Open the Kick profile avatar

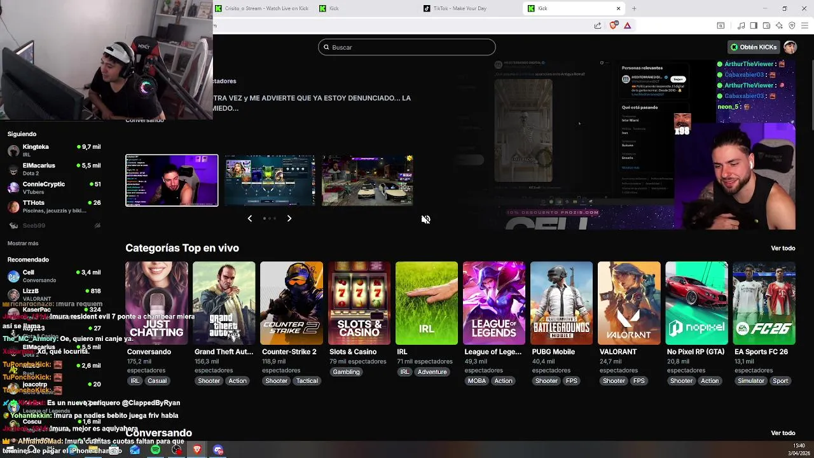click(x=790, y=47)
